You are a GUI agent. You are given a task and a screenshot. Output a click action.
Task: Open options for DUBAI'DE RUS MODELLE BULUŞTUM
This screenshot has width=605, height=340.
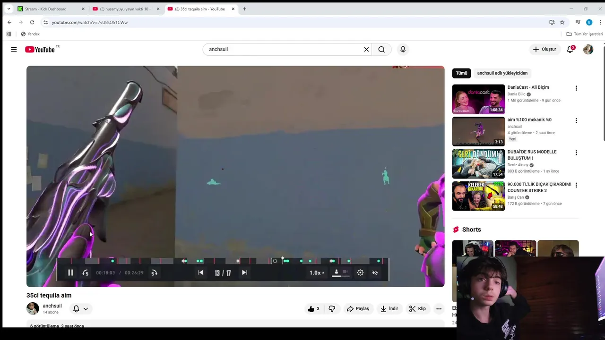point(576,153)
